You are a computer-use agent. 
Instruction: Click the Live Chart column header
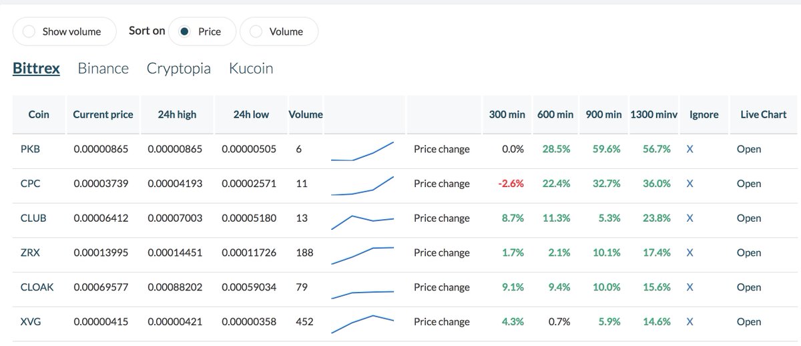pyautogui.click(x=764, y=114)
